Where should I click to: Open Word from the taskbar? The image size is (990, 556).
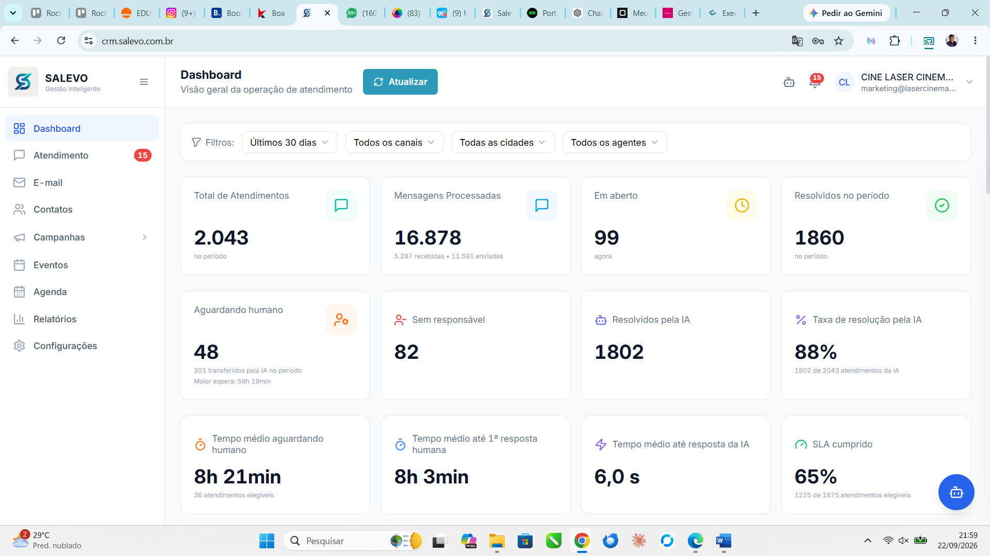click(723, 541)
